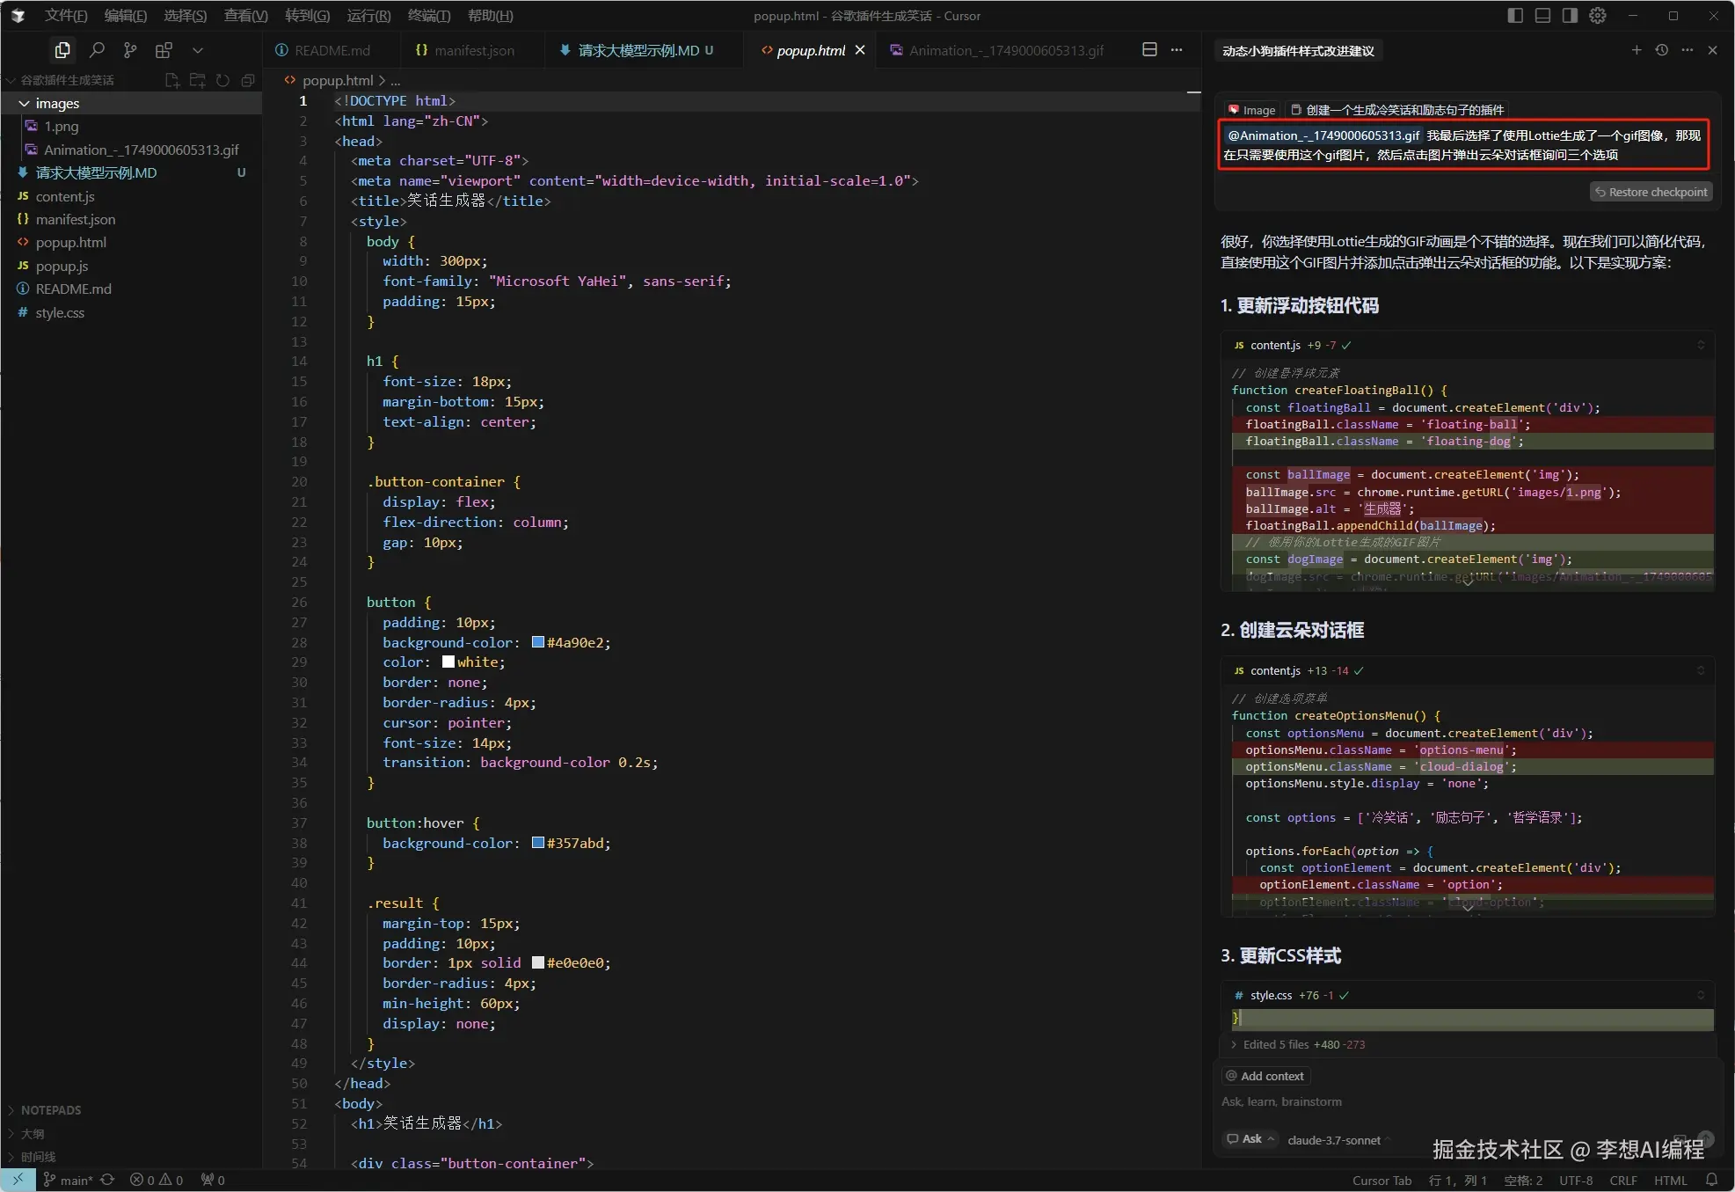The image size is (1735, 1192).
Task: Open the Search view icon
Action: pos(97,50)
